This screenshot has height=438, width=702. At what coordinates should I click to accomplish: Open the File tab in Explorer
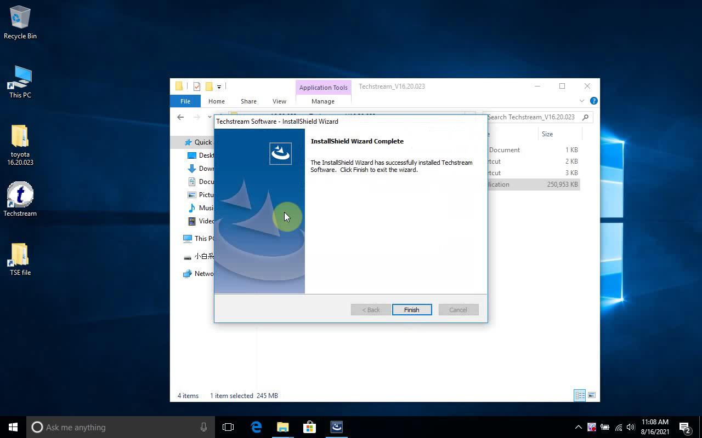point(185,101)
